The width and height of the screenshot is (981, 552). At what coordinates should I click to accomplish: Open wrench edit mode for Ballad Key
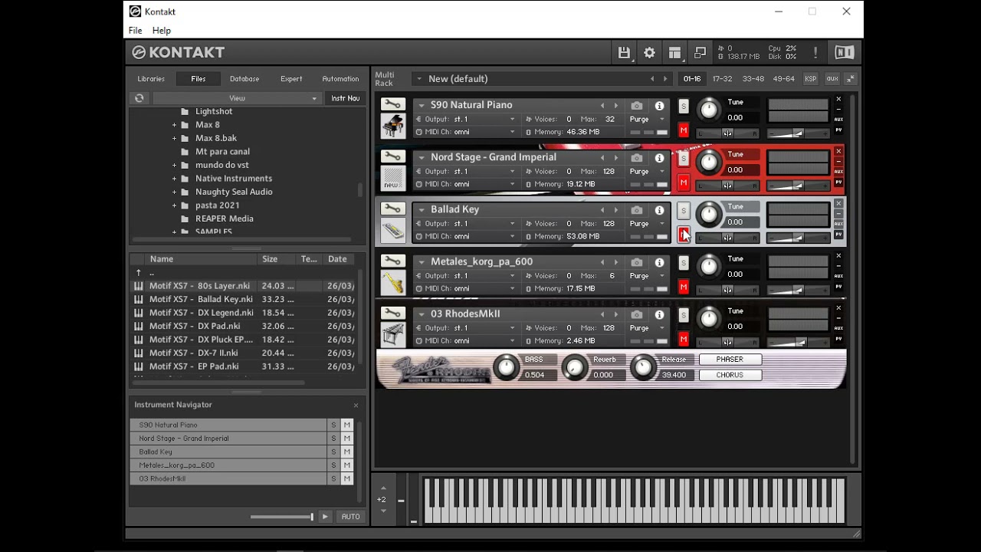click(x=392, y=209)
